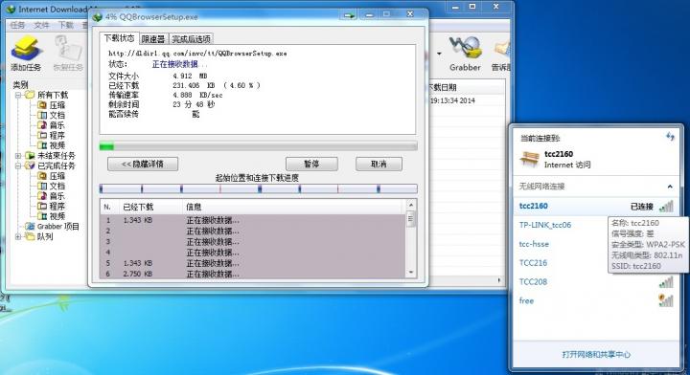Open the 文件 menu
The height and width of the screenshot is (375, 690).
coord(42,25)
